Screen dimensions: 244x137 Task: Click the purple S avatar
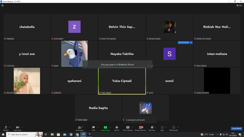169,54
